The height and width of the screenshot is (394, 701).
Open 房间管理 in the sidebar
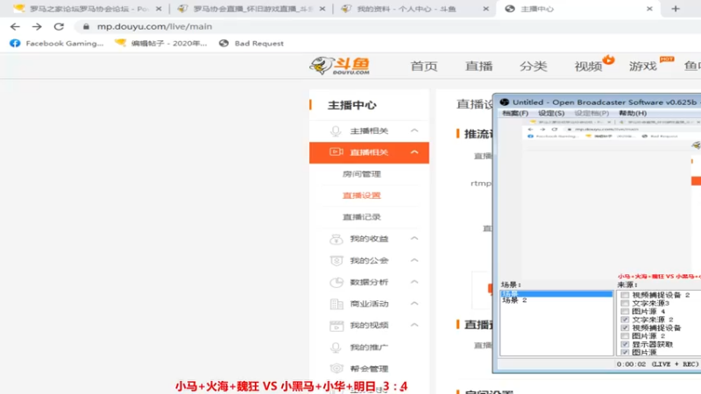[362, 173]
